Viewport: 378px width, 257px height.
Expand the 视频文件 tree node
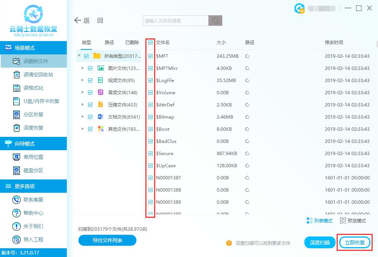tap(82, 80)
